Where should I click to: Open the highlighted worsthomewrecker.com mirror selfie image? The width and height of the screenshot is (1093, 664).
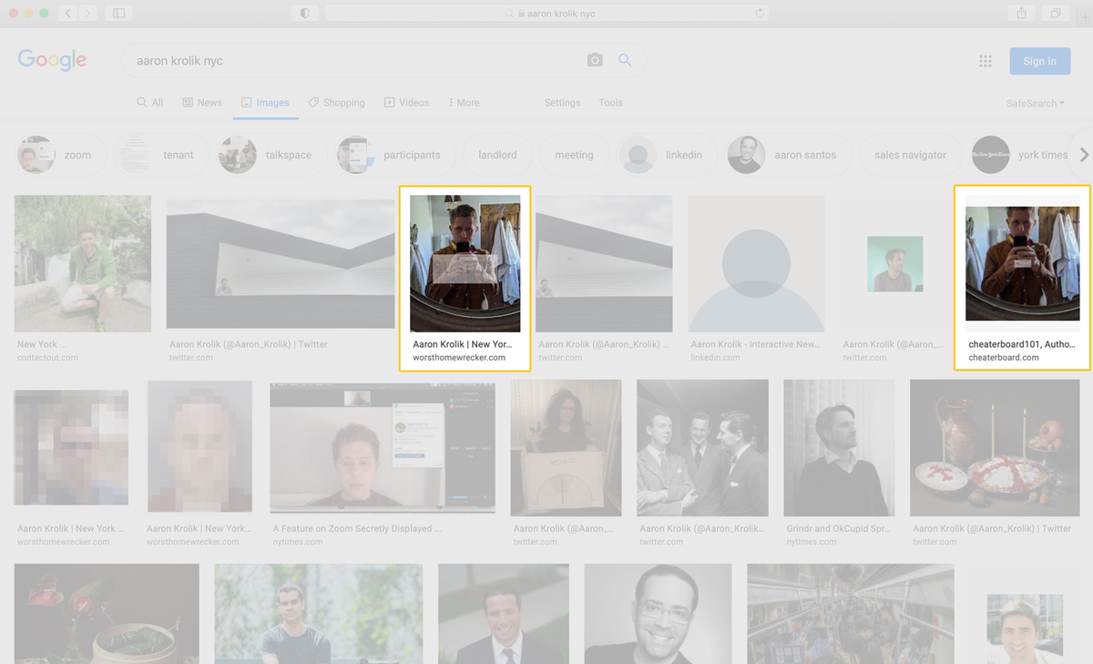tap(465, 263)
